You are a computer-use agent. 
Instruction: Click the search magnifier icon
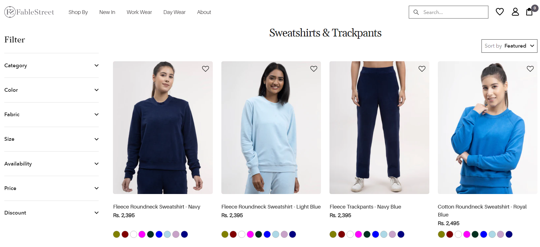[416, 12]
